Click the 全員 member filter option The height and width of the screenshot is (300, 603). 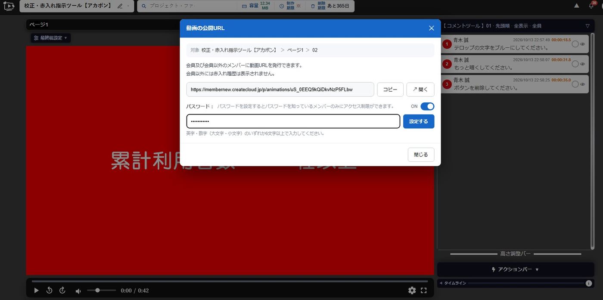(537, 26)
